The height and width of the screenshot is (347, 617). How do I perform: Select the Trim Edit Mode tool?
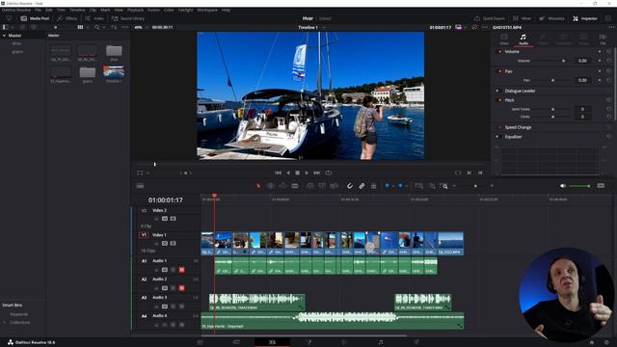pyautogui.click(x=271, y=186)
